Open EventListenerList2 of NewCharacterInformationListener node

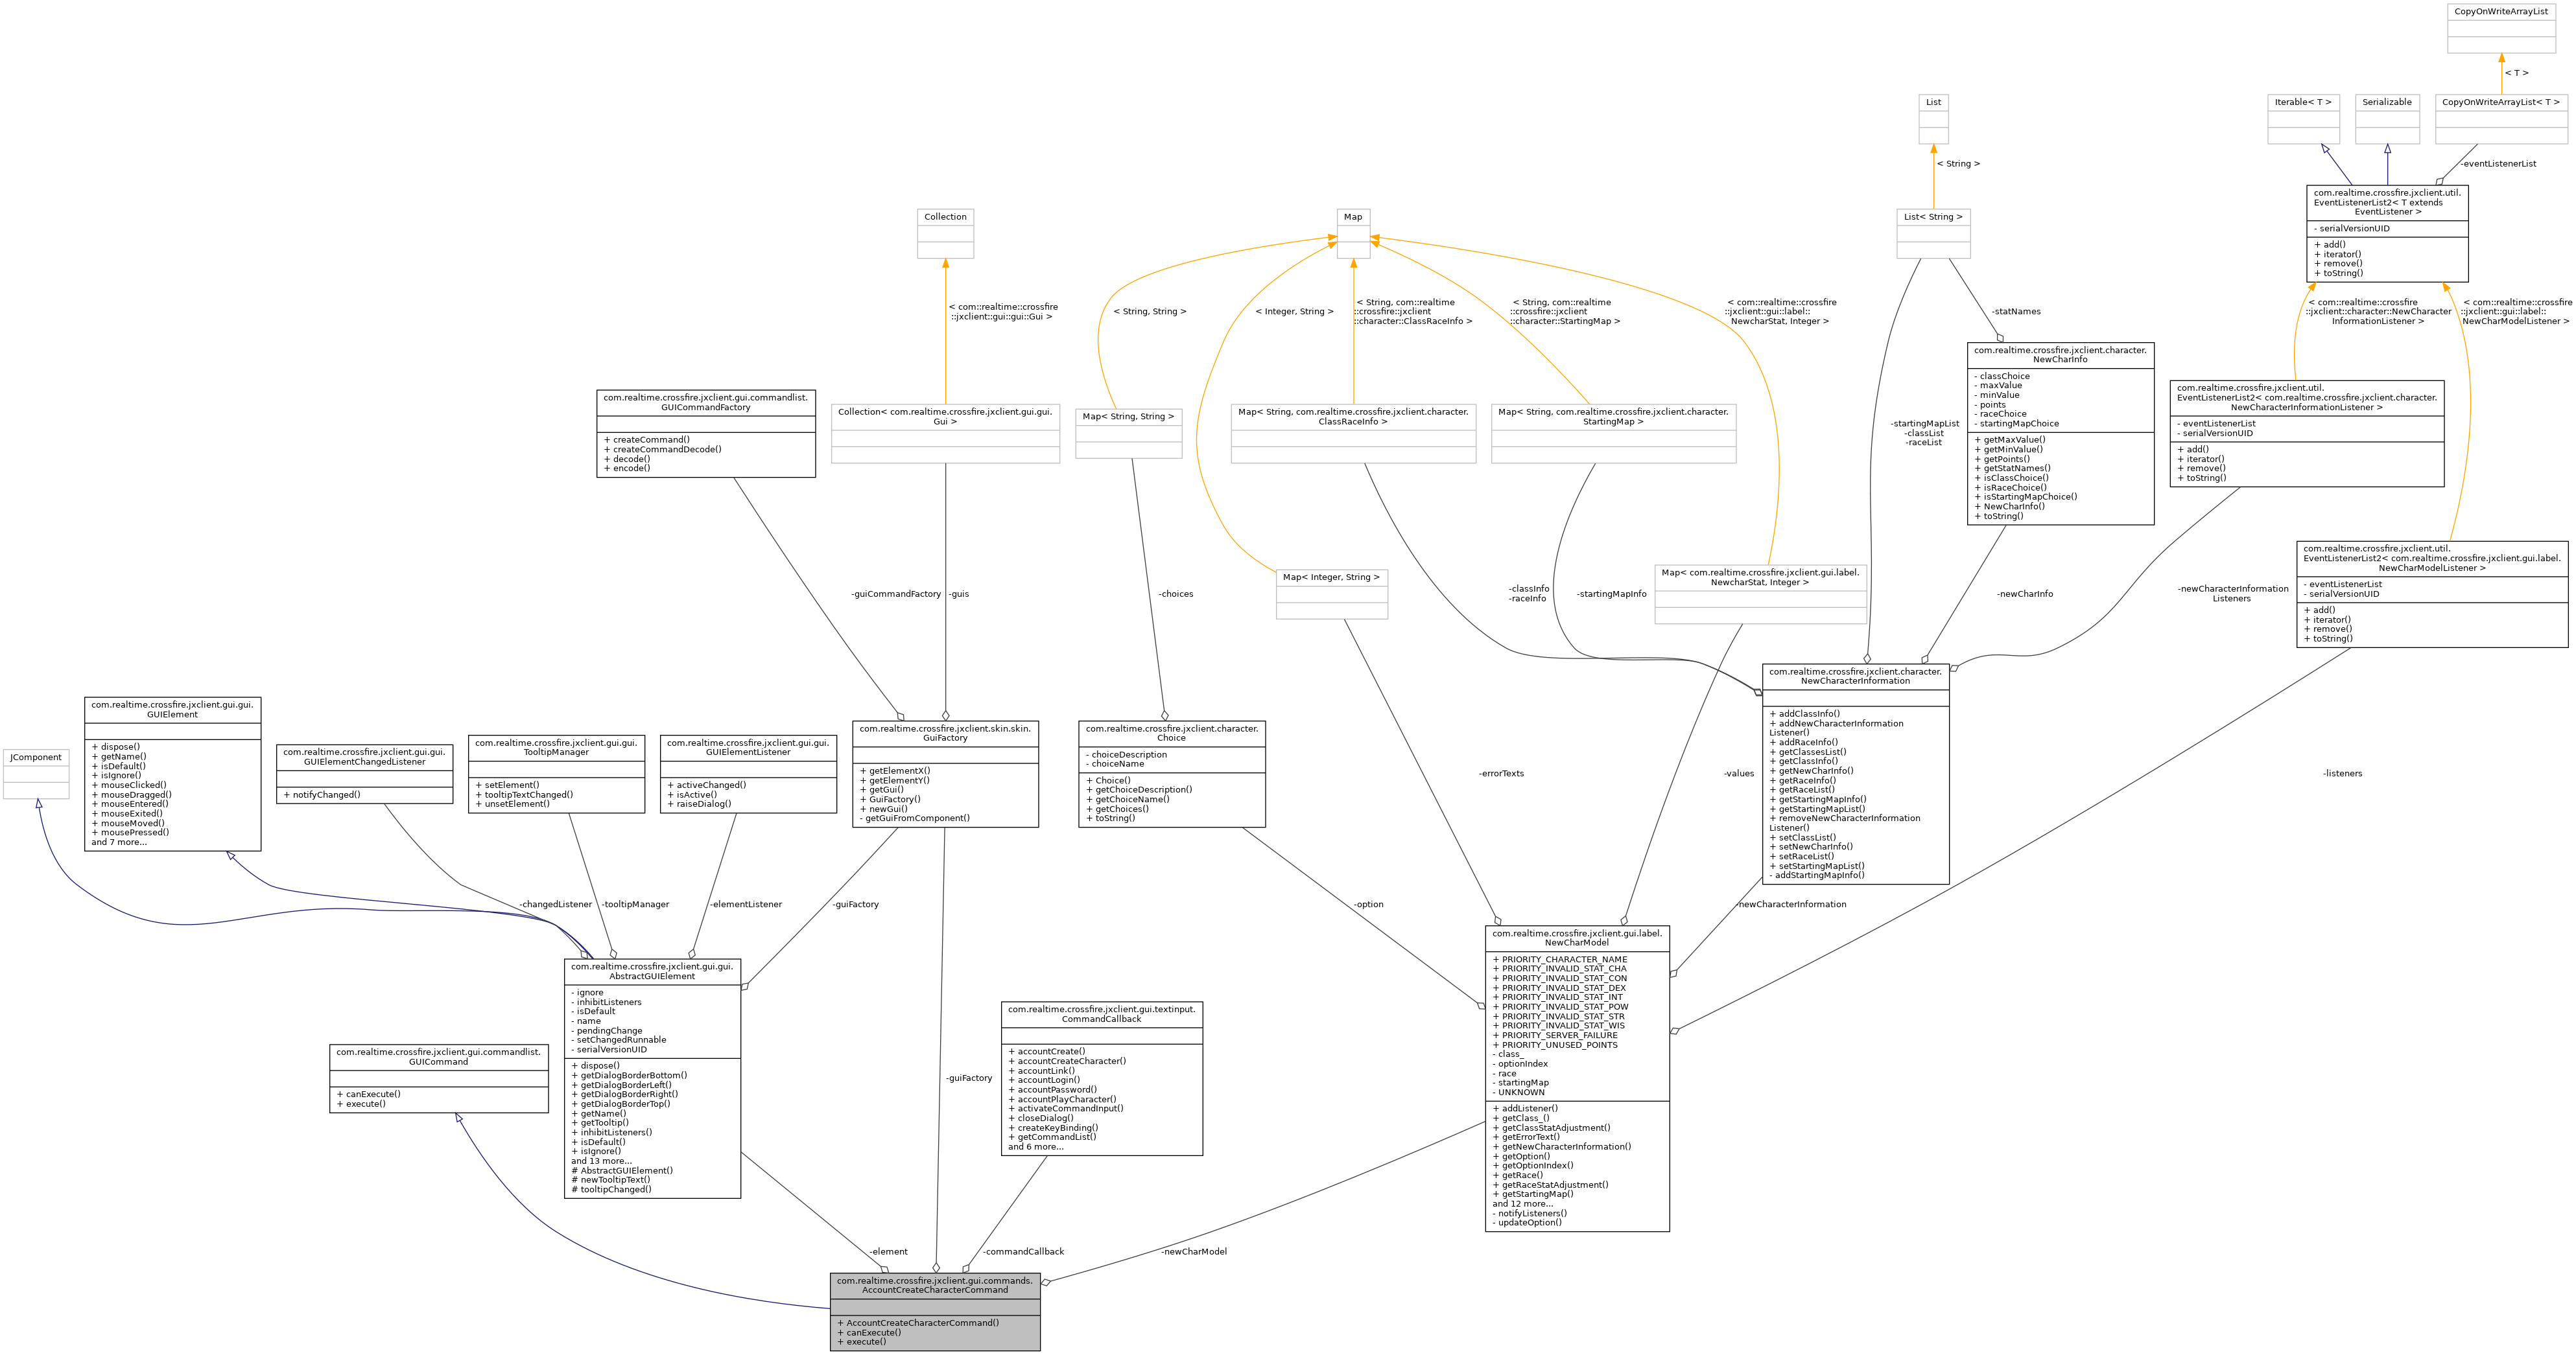click(x=2306, y=433)
